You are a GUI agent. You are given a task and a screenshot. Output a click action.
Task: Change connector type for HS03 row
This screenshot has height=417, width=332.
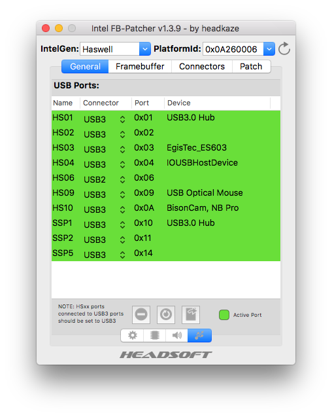pos(122,149)
